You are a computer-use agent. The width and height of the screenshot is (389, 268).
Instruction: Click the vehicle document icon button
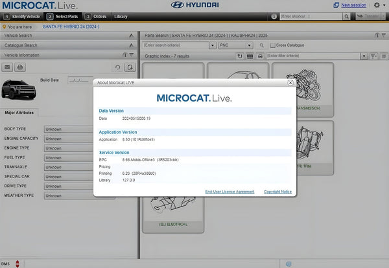pyautogui.click(x=130, y=67)
